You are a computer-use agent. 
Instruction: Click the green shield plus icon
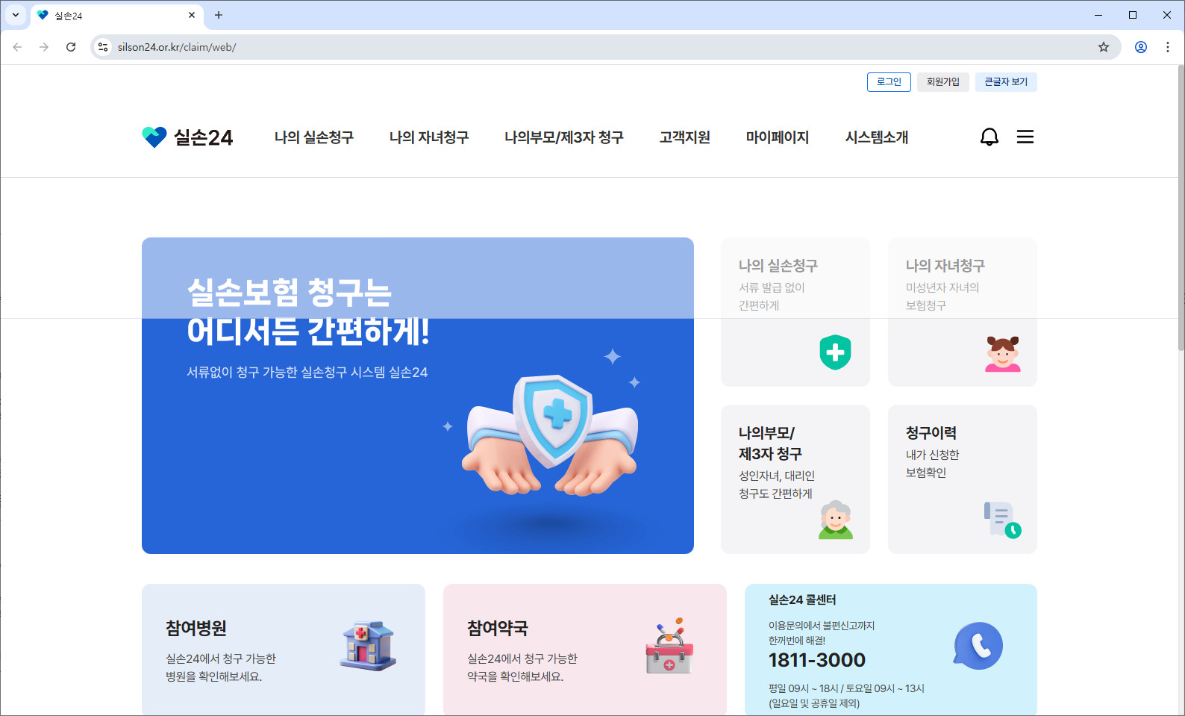coord(836,352)
